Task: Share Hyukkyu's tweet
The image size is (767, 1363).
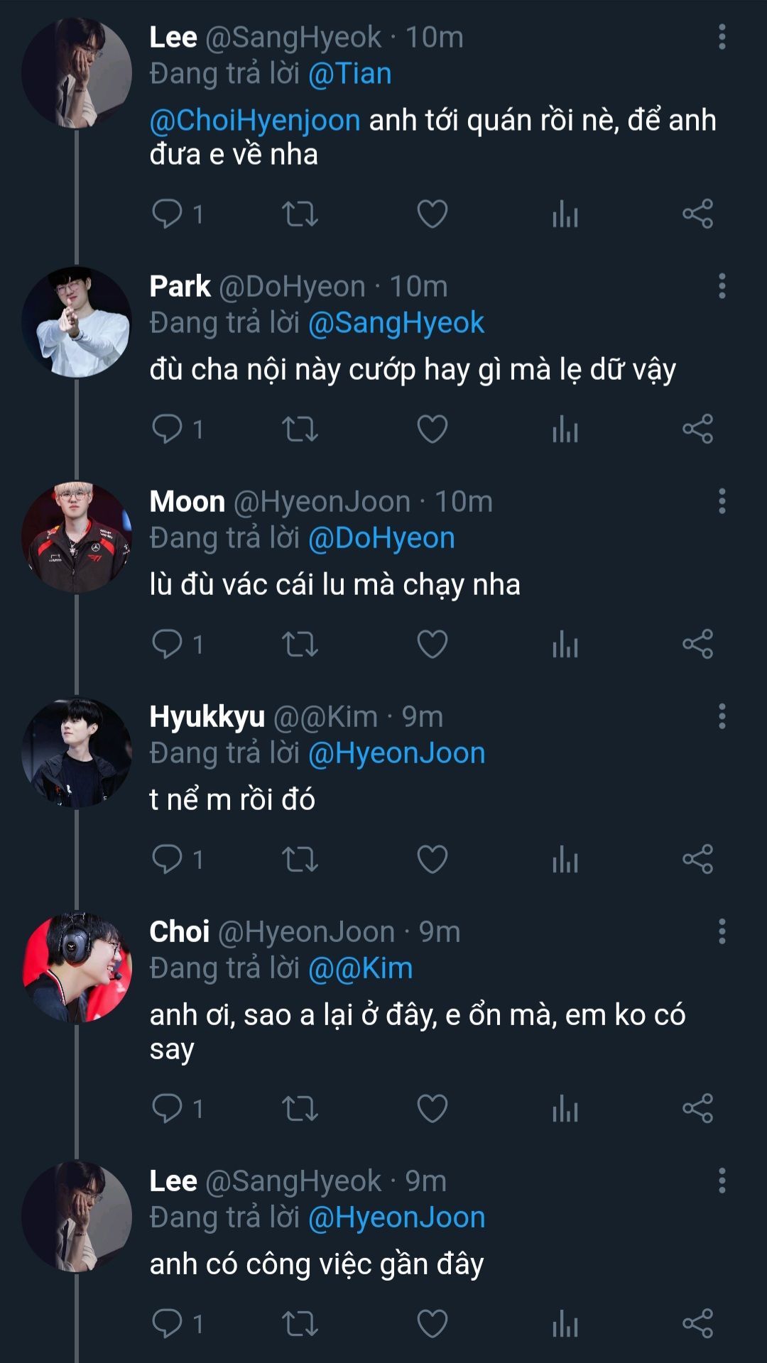Action: [x=697, y=859]
